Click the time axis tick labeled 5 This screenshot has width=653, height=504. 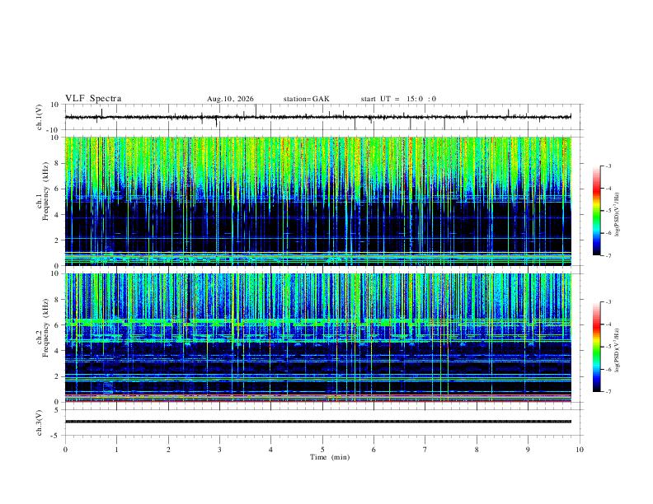(x=322, y=450)
